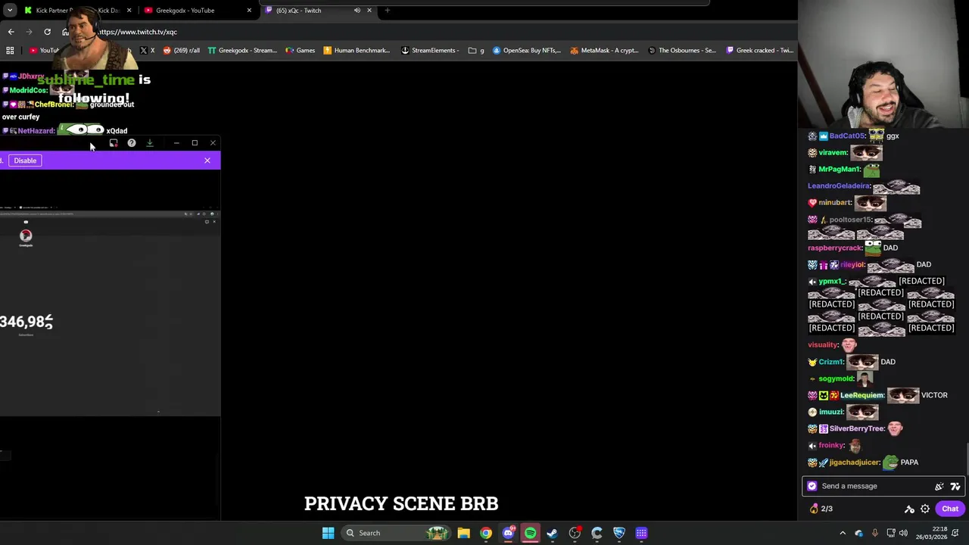Open the tab search dropdown arrow
Image resolution: width=969 pixels, height=545 pixels.
point(10,10)
